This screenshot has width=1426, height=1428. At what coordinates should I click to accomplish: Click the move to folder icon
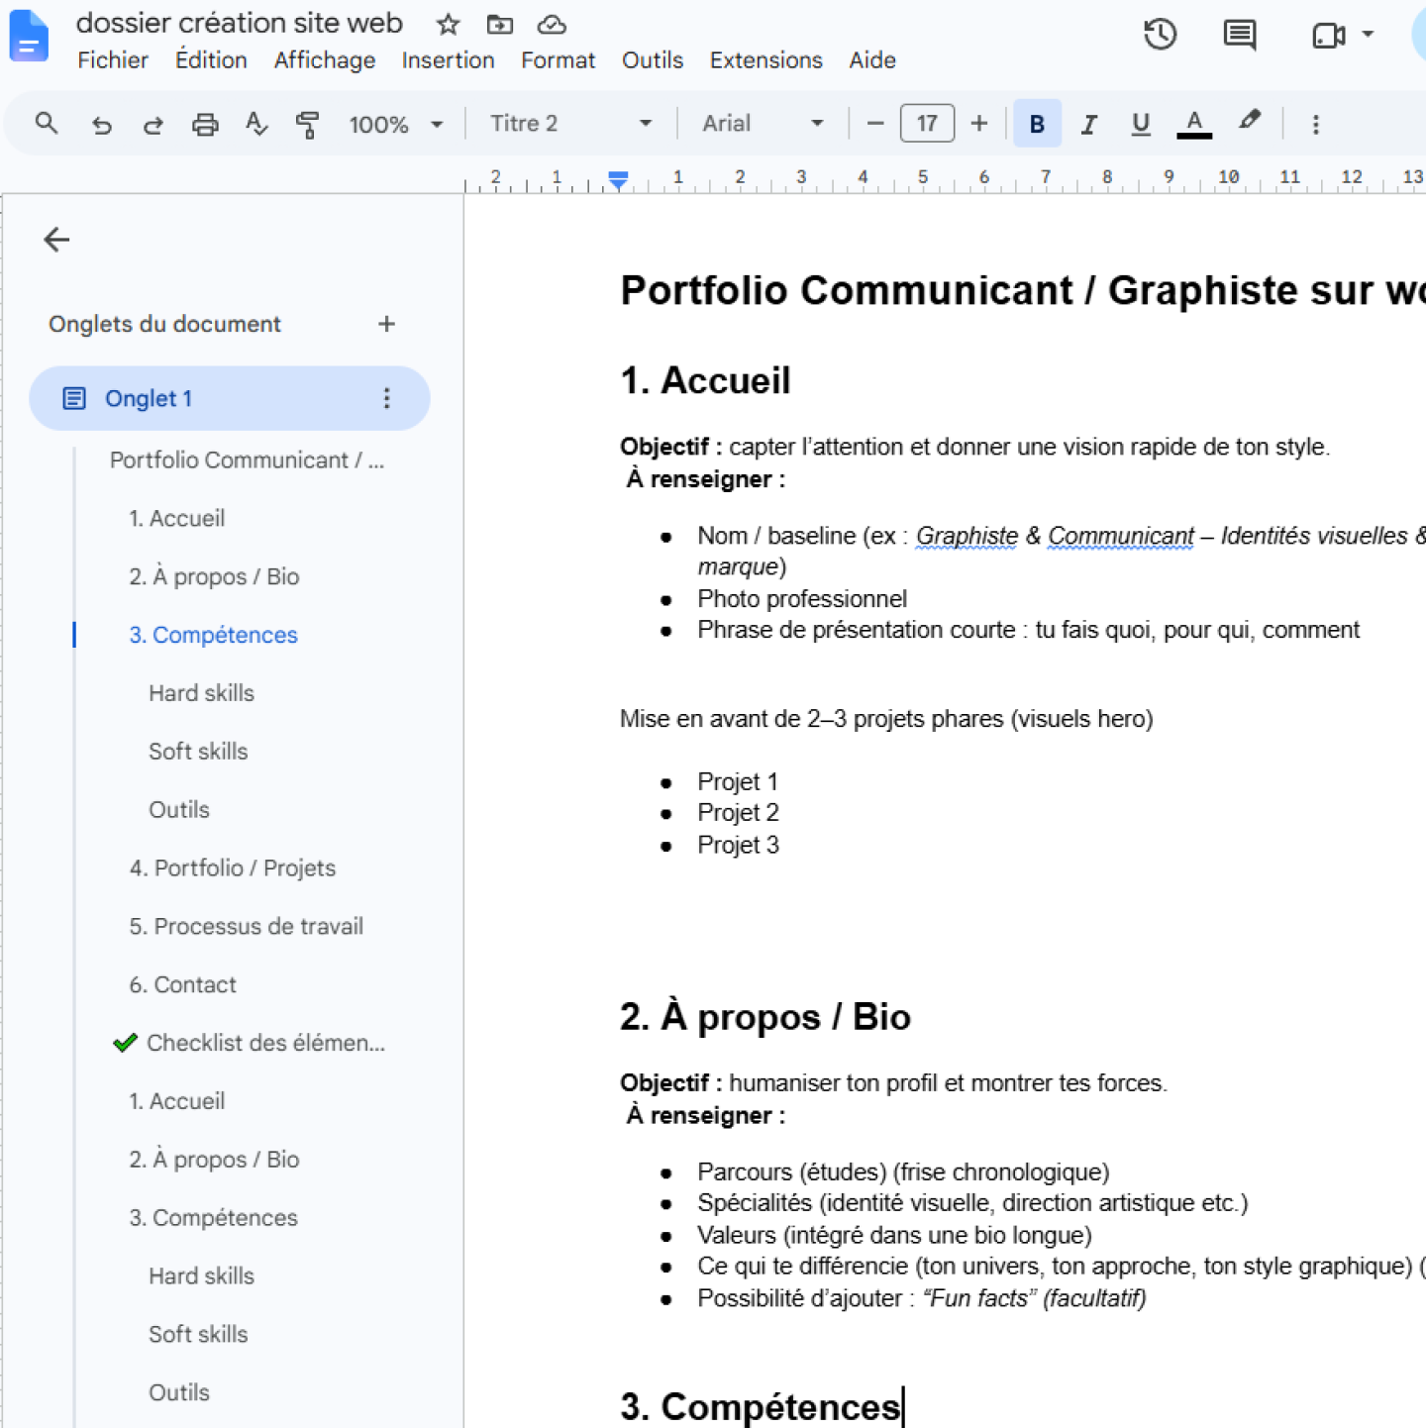click(x=500, y=24)
